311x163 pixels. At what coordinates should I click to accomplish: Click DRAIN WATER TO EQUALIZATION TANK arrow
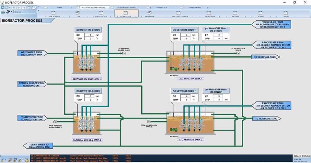(x=38, y=146)
